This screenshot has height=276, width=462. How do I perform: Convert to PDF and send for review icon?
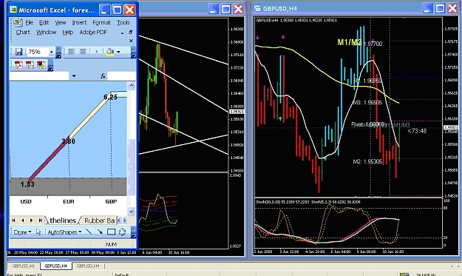click(x=41, y=64)
